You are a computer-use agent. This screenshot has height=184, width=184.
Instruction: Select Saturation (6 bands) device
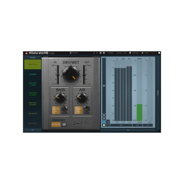click(33, 104)
